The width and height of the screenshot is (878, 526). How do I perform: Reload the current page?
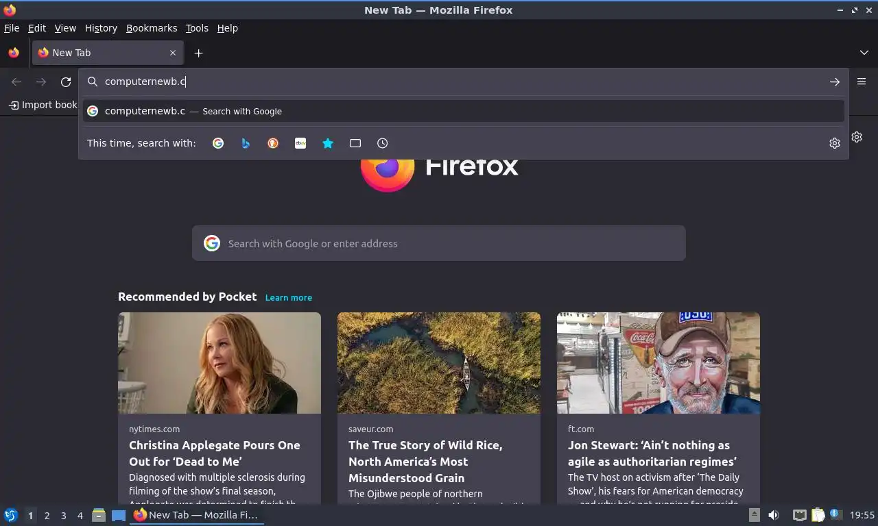(66, 82)
